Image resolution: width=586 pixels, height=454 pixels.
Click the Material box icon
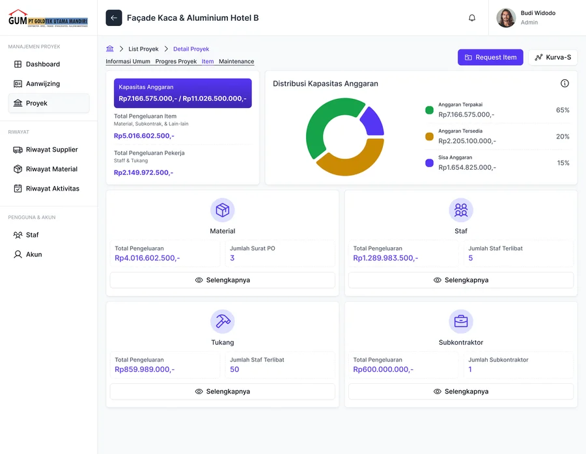(223, 210)
